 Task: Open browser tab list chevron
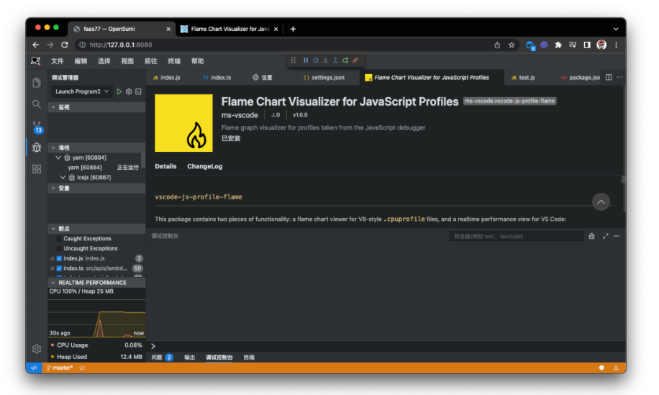coord(616,29)
